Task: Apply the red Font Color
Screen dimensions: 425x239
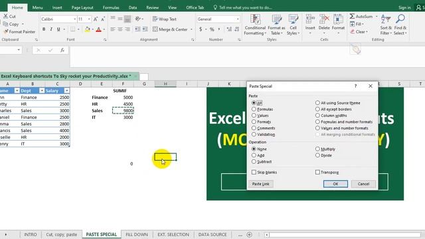Action: [x=99, y=29]
